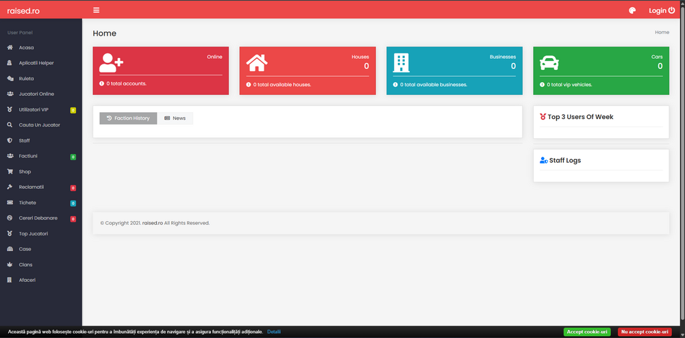Click the Factiuni group icon
The height and width of the screenshot is (338, 685).
coord(10,156)
